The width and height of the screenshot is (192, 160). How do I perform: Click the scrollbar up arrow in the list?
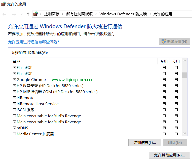pyautogui.click(x=184, y=61)
